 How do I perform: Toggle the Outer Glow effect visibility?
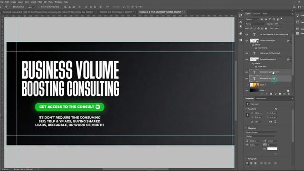click(x=256, y=66)
